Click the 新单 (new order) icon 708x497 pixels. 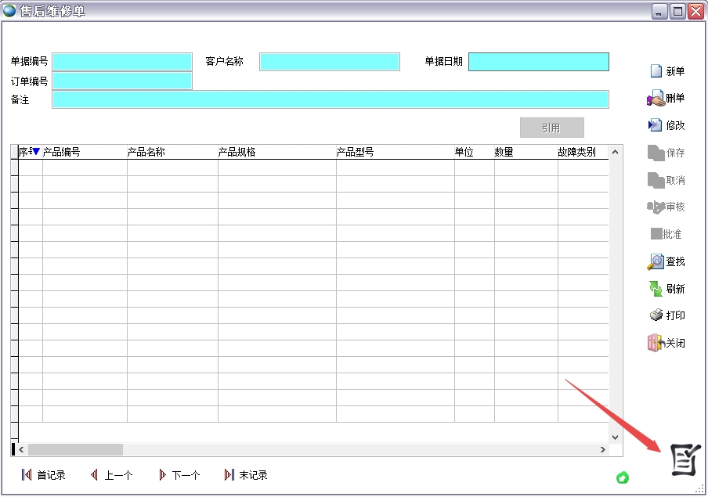(x=656, y=71)
